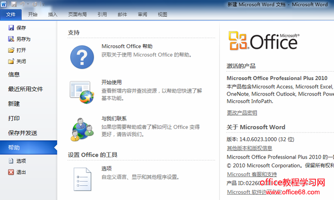Switch to the 审阅 ribbon tab
Screen dimensions: 334x200
click(142, 14)
